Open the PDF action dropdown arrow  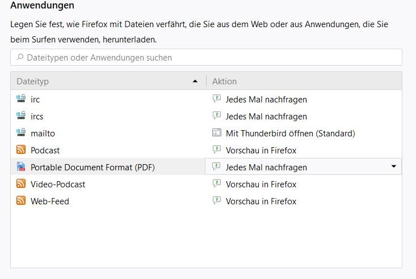pyautogui.click(x=394, y=167)
